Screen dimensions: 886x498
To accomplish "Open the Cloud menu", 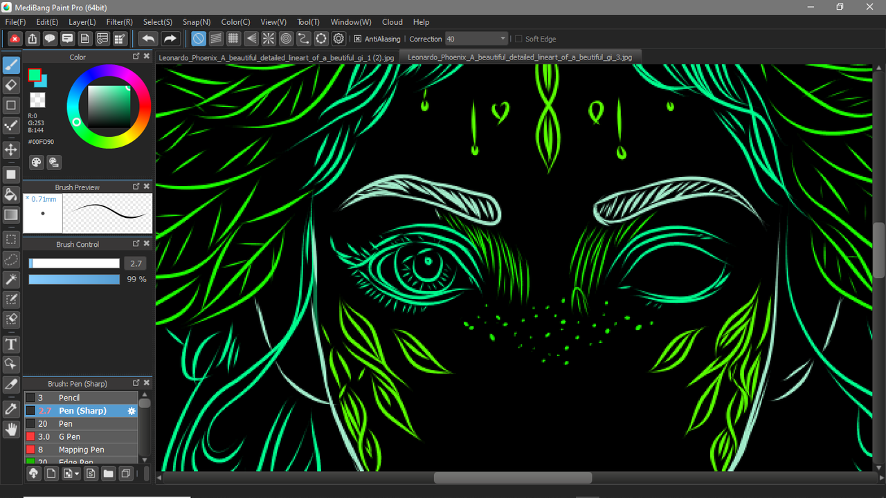I will coord(392,22).
